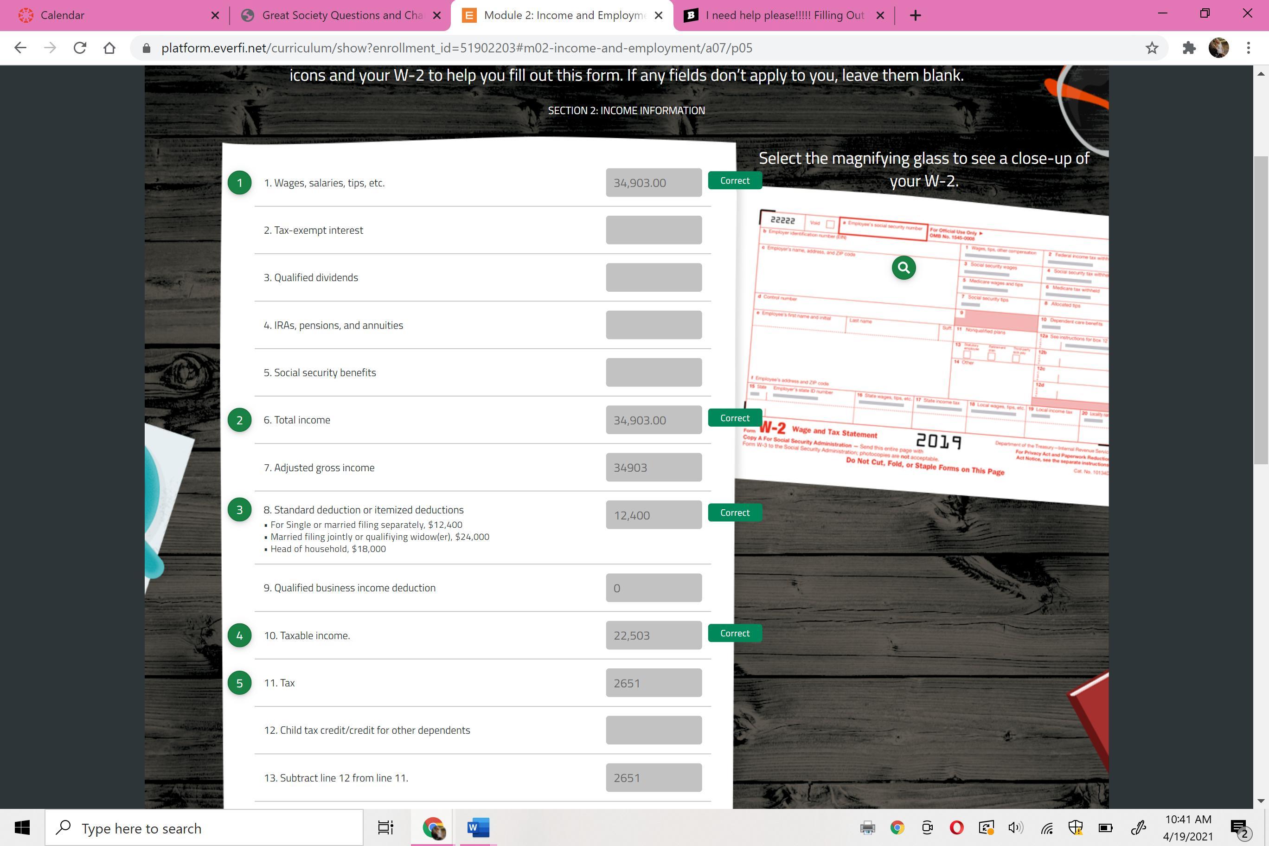
Task: Open Chrome three-dot menu
Action: point(1248,48)
